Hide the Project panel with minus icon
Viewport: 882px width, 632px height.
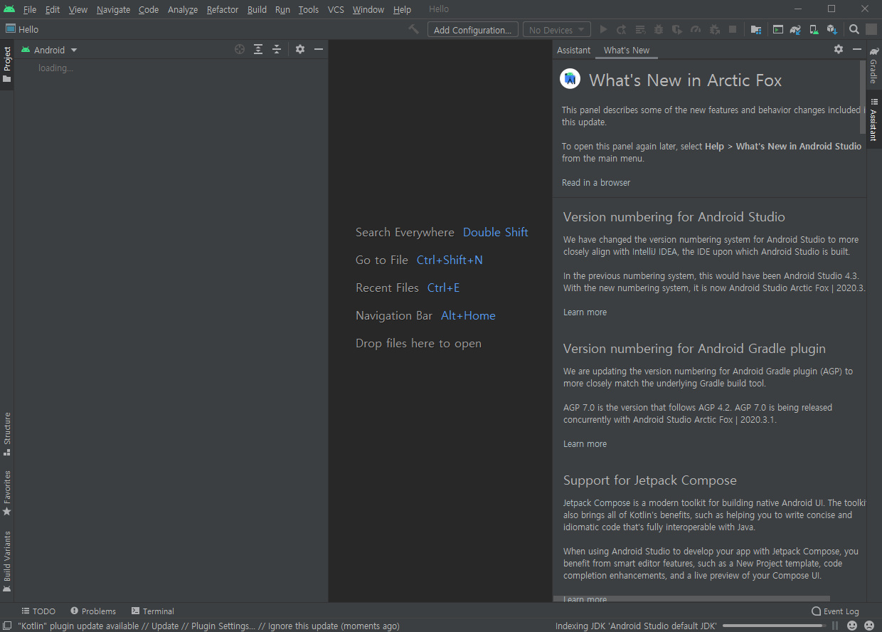(319, 49)
